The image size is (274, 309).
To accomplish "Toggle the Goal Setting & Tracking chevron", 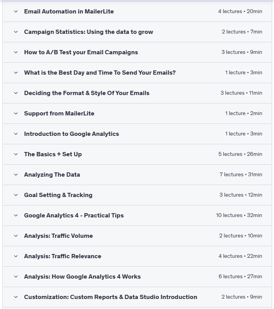I will (x=16, y=195).
